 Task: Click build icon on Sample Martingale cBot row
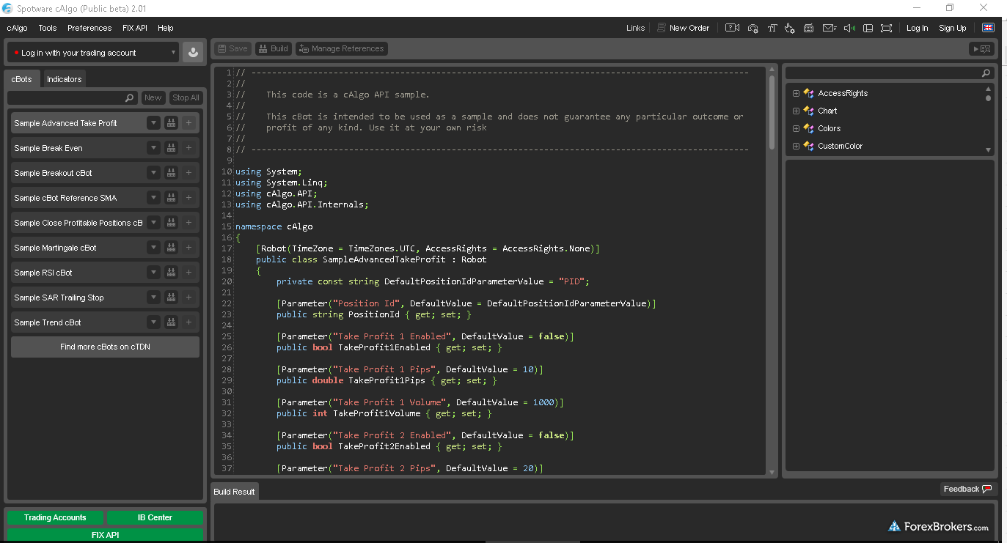coord(171,248)
